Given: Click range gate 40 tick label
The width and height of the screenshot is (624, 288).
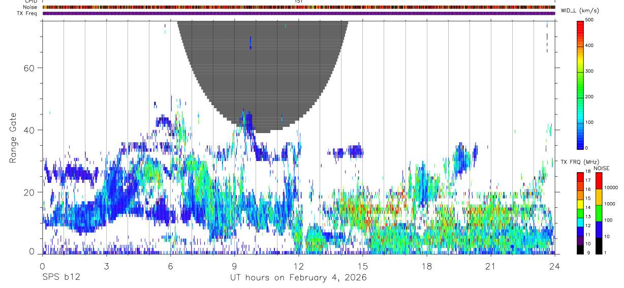Looking at the screenshot, I should (x=29, y=130).
